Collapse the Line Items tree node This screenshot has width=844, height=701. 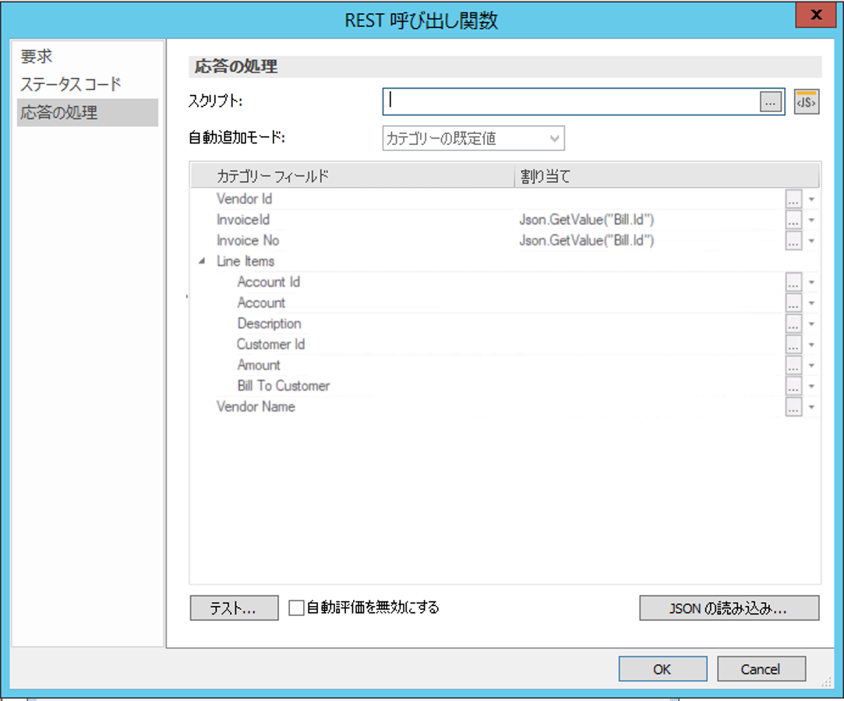pos(202,261)
